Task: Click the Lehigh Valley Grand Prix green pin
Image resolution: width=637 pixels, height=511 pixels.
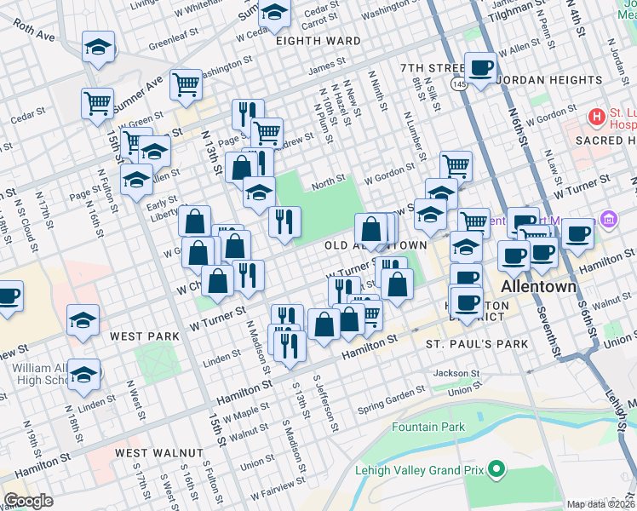Action: click(497, 470)
